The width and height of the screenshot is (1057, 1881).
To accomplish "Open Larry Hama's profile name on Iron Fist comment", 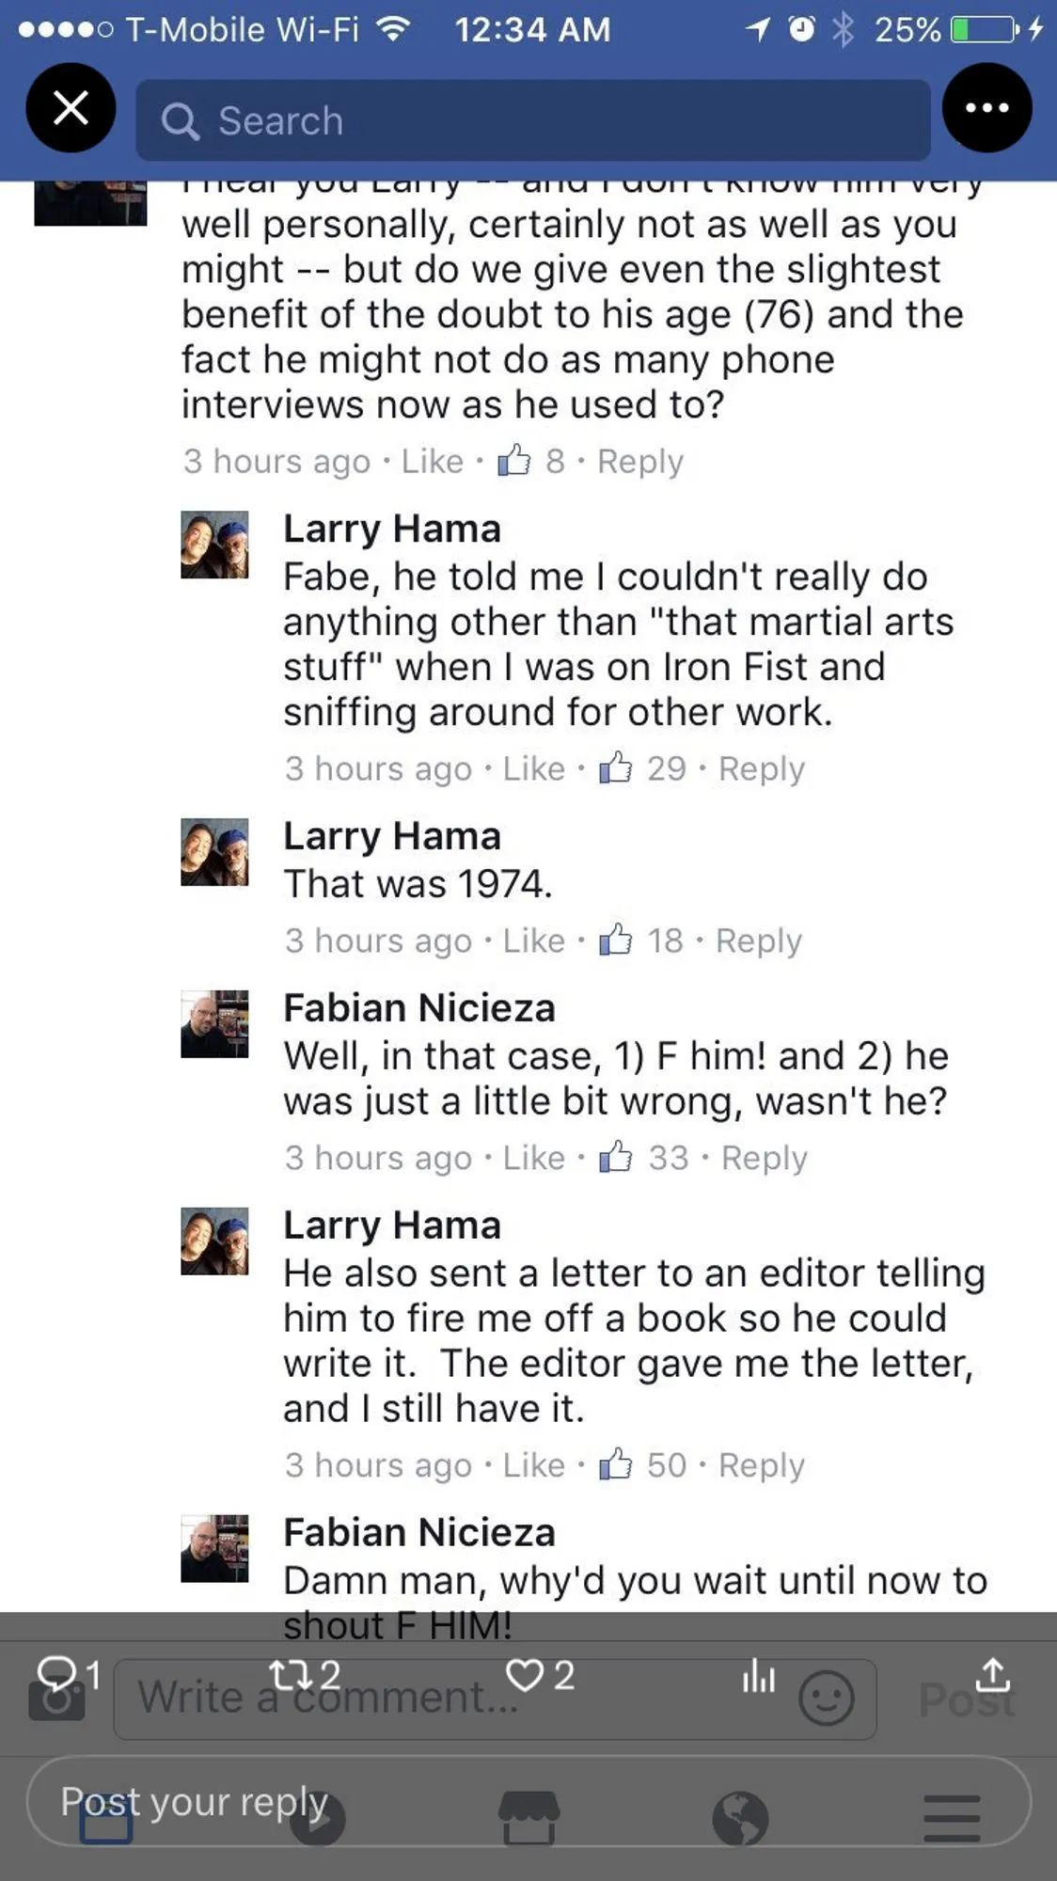I will [392, 529].
